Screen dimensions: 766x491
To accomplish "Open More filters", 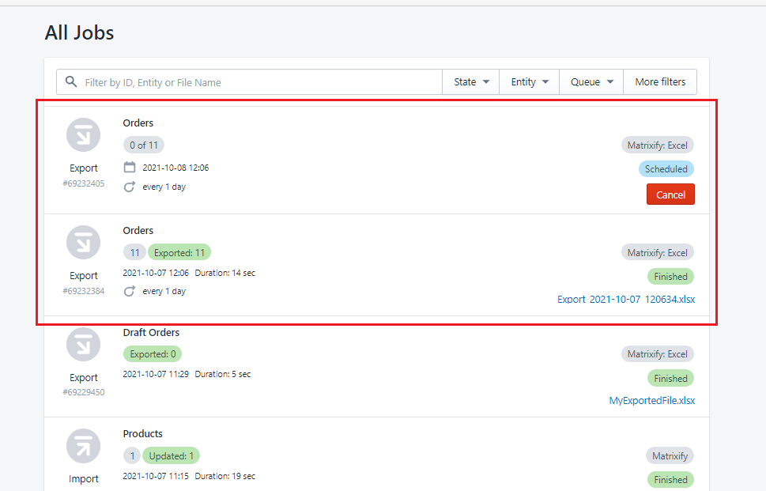I will pyautogui.click(x=660, y=82).
